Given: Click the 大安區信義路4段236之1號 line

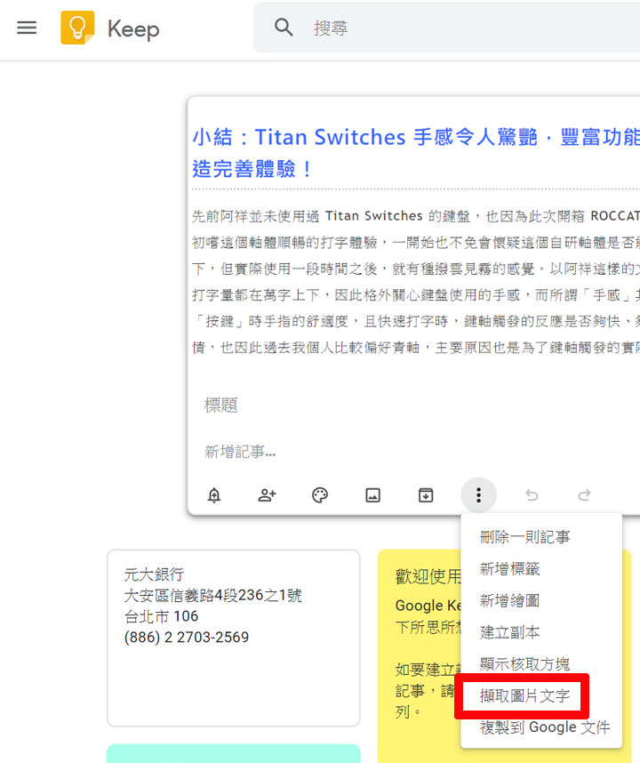Looking at the screenshot, I should (213, 596).
